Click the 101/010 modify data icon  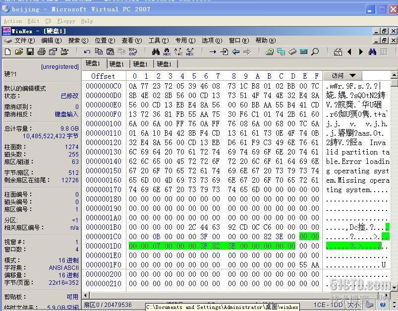133,52
